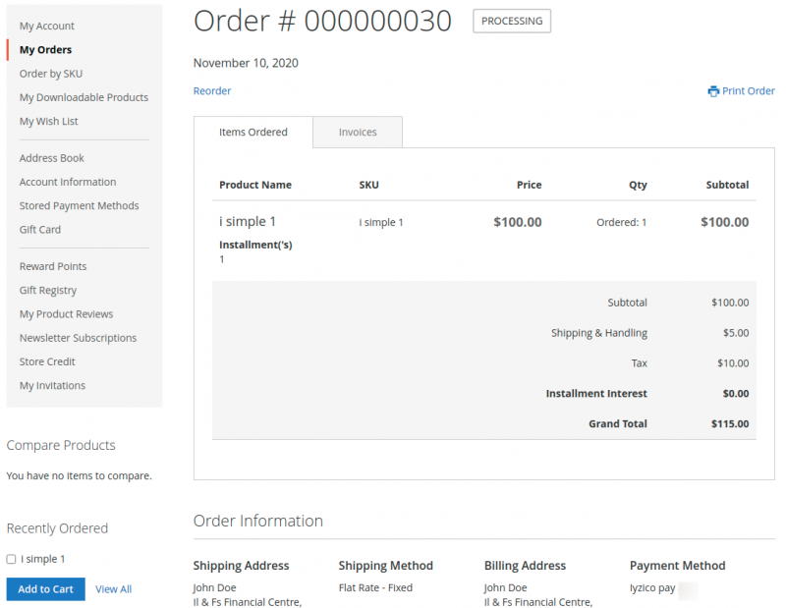786x608 pixels.
Task: Open the Reorder link
Action: click(211, 90)
